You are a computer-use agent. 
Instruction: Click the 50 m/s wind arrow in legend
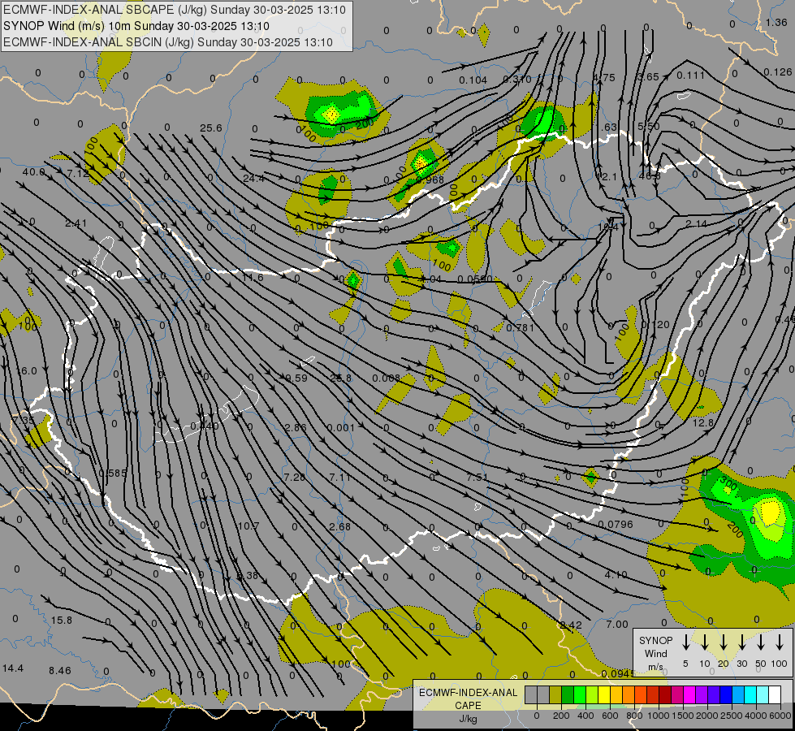click(x=761, y=642)
